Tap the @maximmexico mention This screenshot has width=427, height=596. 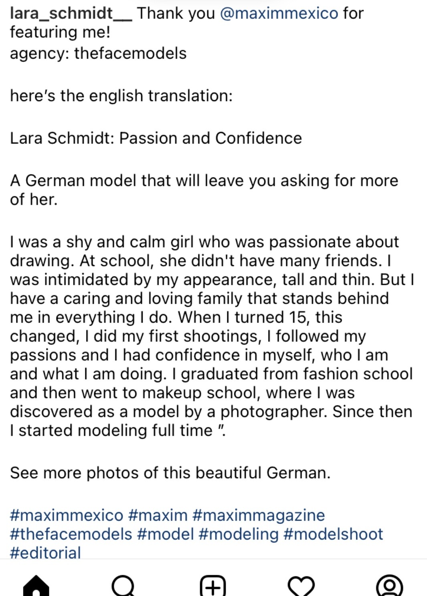[279, 13]
